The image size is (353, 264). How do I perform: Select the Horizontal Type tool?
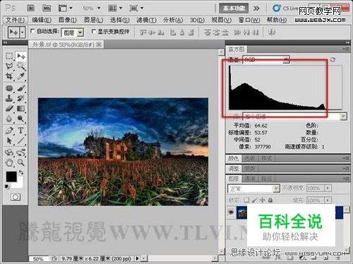click(21, 131)
